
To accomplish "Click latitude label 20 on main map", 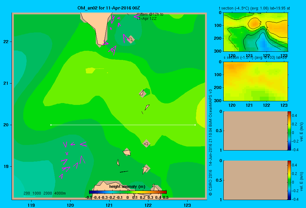I will [x=6, y=125].
